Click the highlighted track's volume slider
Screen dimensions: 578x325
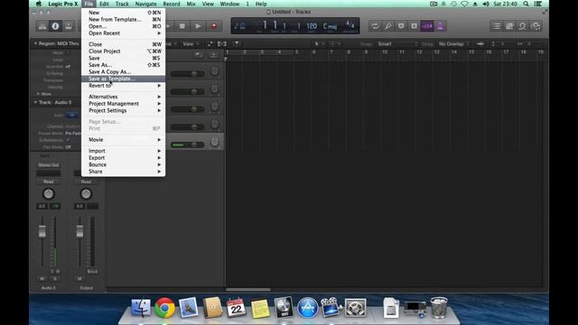187,144
